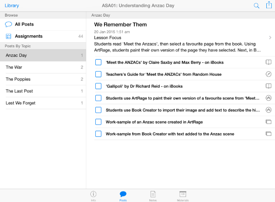Open the App Store icon for Book Creator row

268,110
